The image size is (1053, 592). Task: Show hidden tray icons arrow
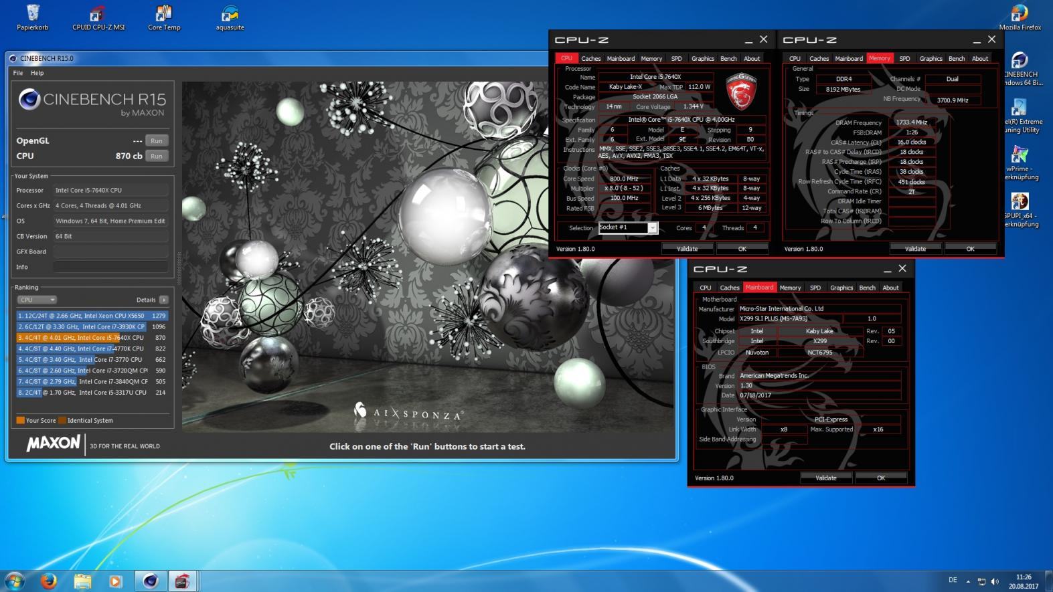pyautogui.click(x=968, y=581)
